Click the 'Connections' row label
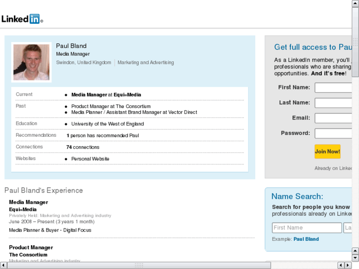 click(29, 147)
